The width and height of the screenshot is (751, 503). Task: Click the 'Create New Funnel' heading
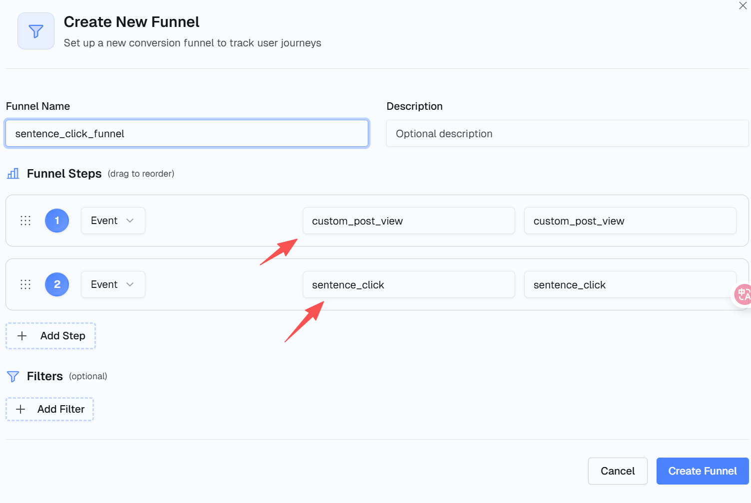coord(131,22)
